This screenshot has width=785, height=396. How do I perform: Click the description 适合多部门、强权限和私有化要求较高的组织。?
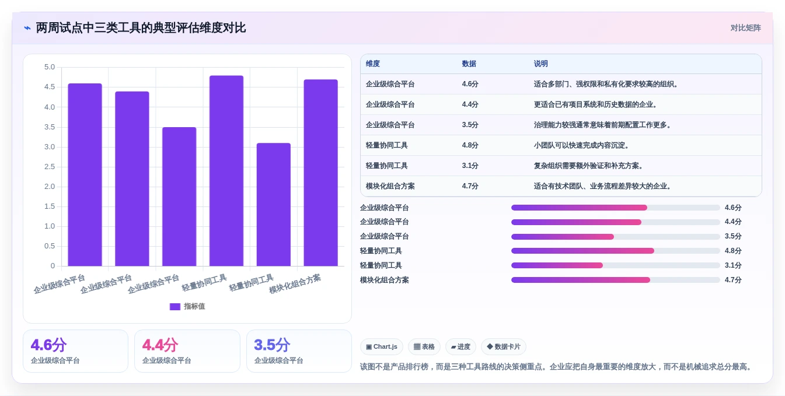point(607,84)
